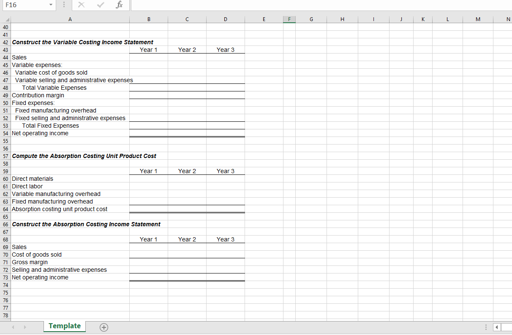Viewport: 512px width, 335px height.
Task: Select row 73 header
Action: pos(5,277)
